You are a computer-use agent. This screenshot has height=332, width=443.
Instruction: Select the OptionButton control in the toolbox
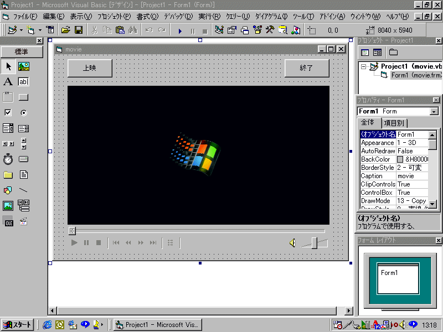(23, 113)
